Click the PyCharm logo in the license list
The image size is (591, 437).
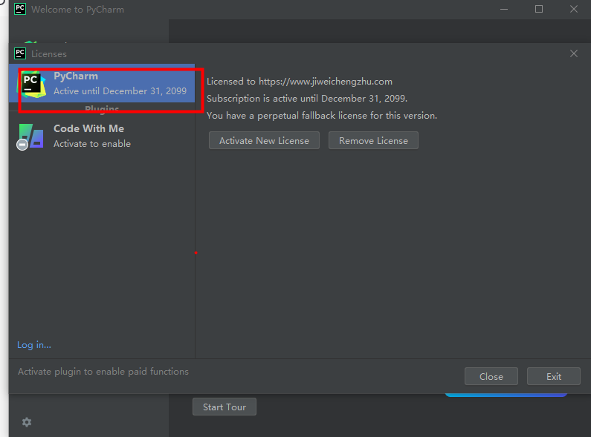pos(33,83)
